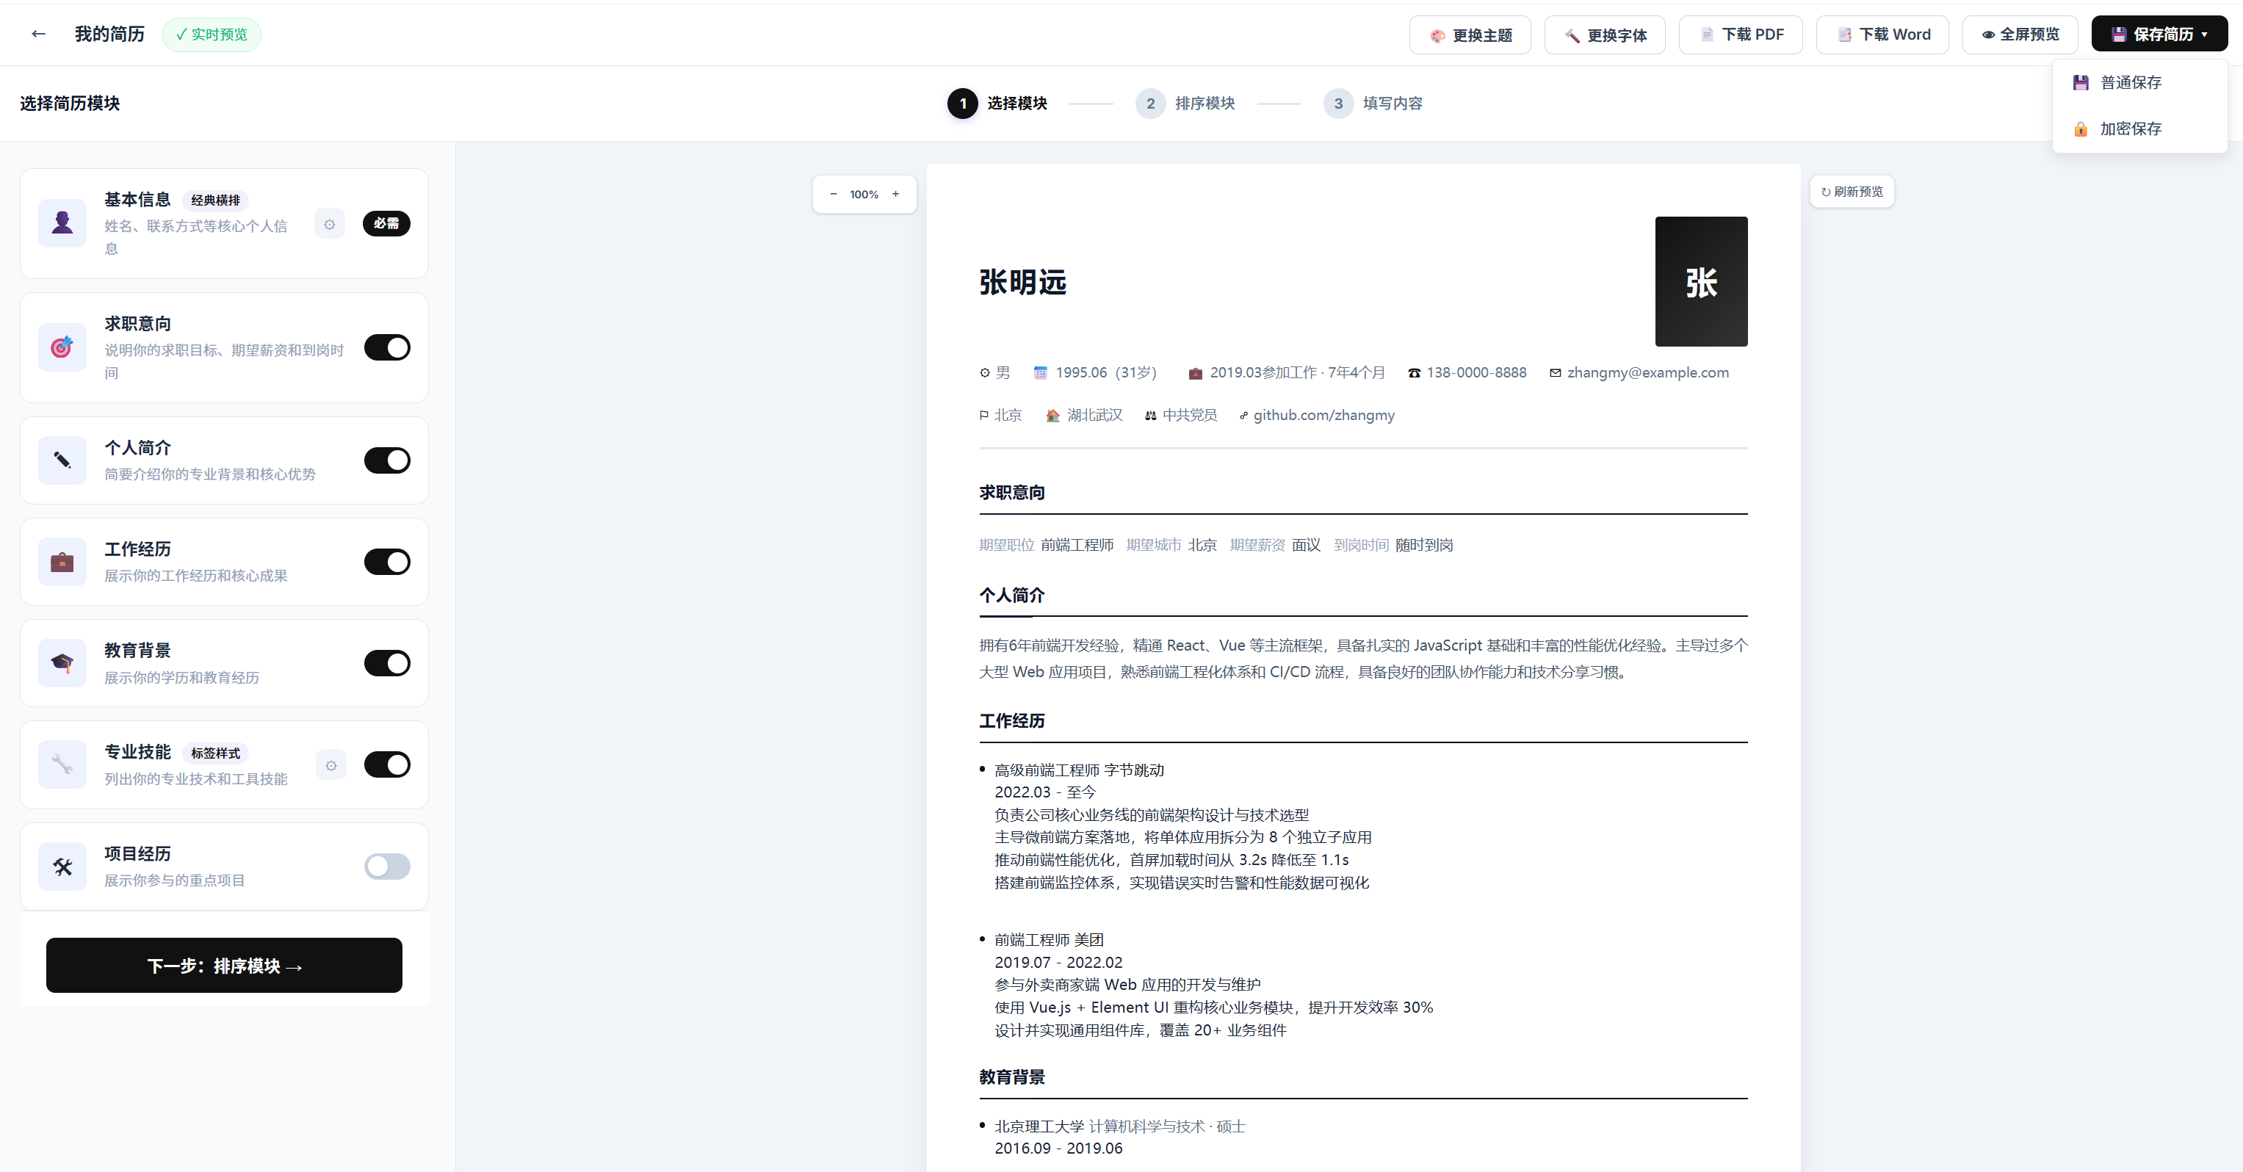Image resolution: width=2243 pixels, height=1172 pixels.
Task: Click the 项目经历 tools icon
Action: (62, 867)
